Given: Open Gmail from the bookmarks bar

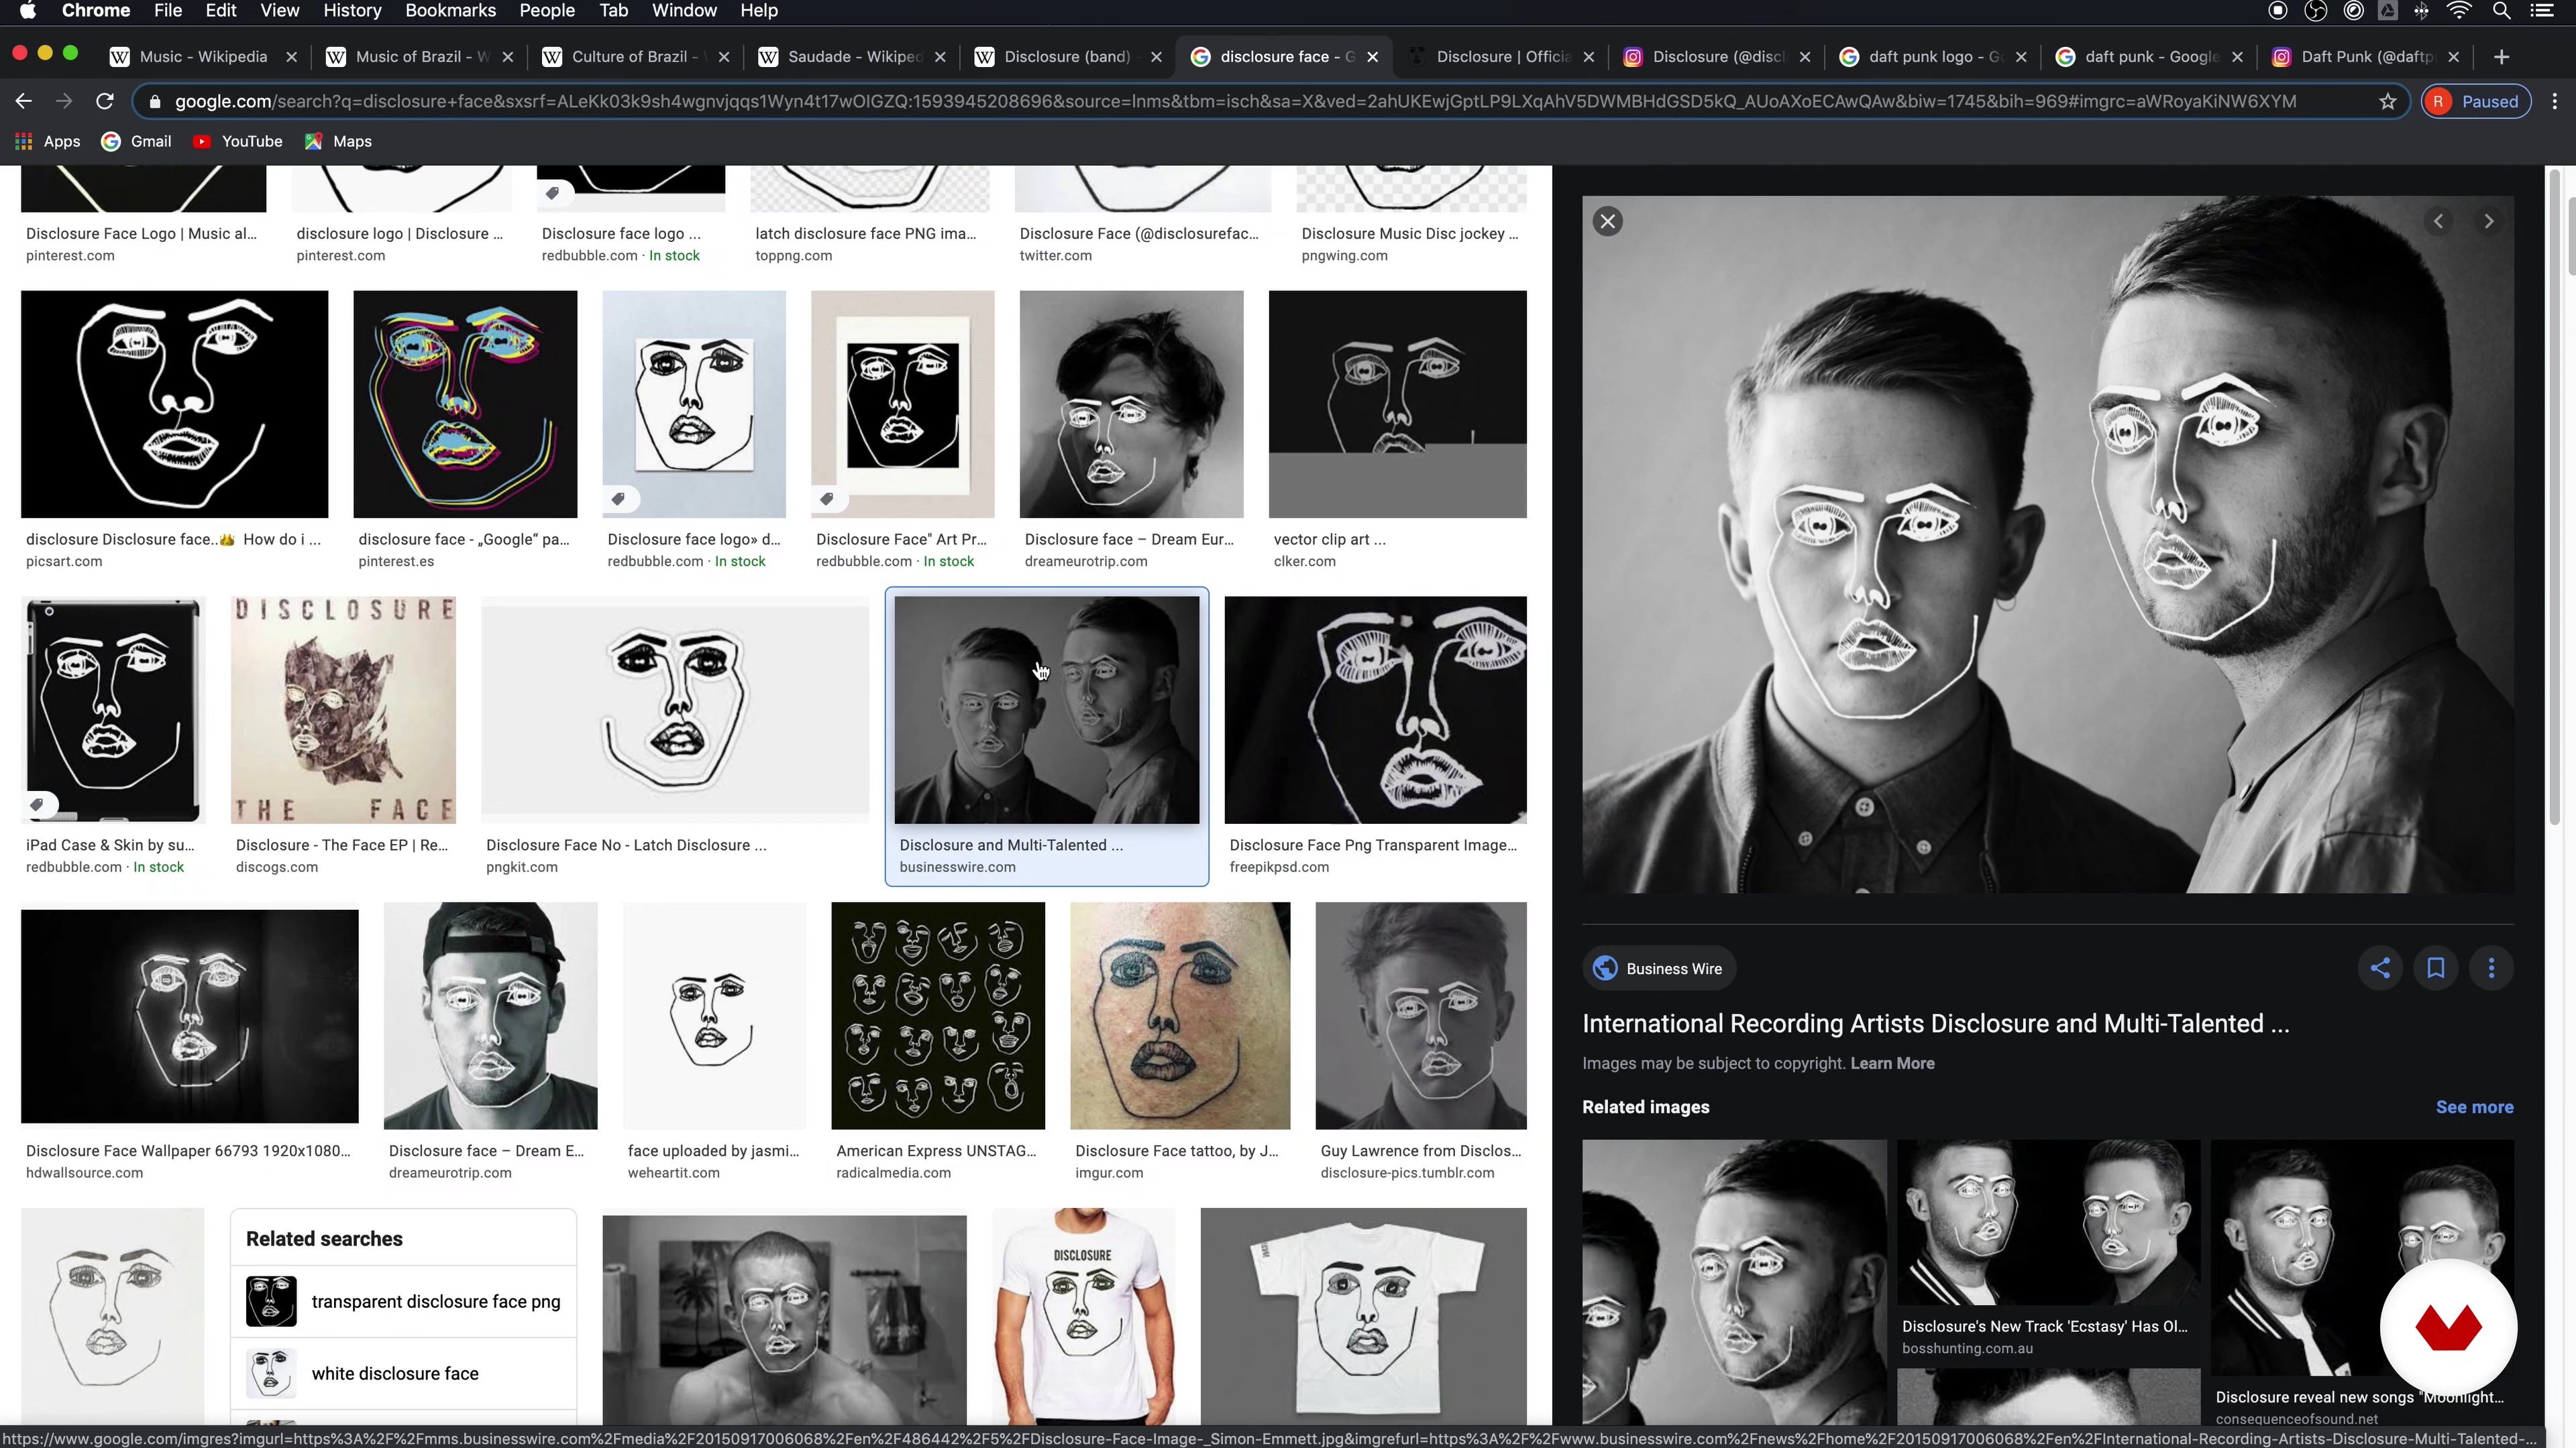Looking at the screenshot, I should click(137, 141).
